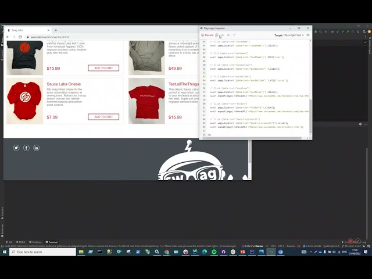Click the saucedemo.com address bar
This screenshot has height=279, width=372.
[112, 37]
